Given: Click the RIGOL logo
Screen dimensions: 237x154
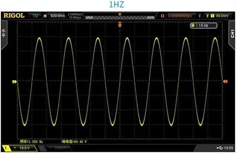Looking at the screenshot, I should tap(14, 16).
